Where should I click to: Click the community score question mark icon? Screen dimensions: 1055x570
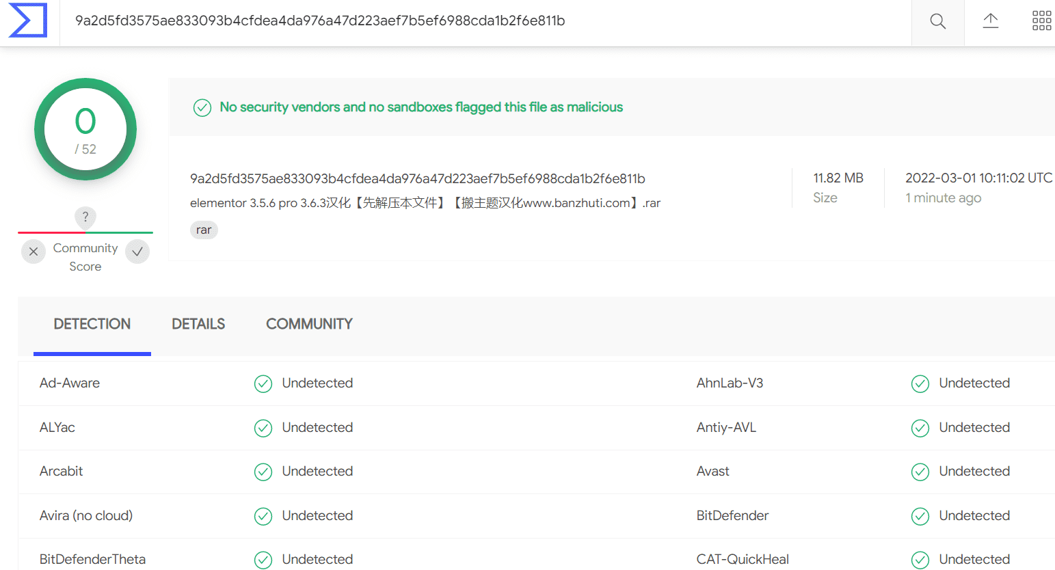click(x=85, y=217)
